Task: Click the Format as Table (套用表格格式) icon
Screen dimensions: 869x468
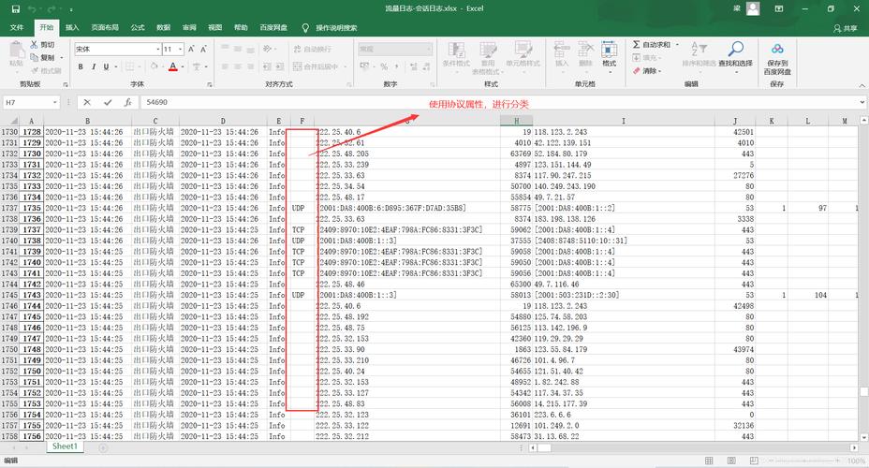Action: (488, 51)
